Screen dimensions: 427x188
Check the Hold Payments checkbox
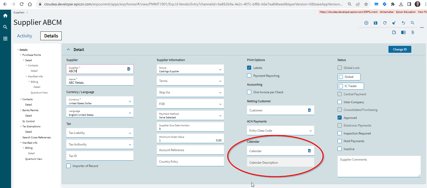tap(340, 141)
